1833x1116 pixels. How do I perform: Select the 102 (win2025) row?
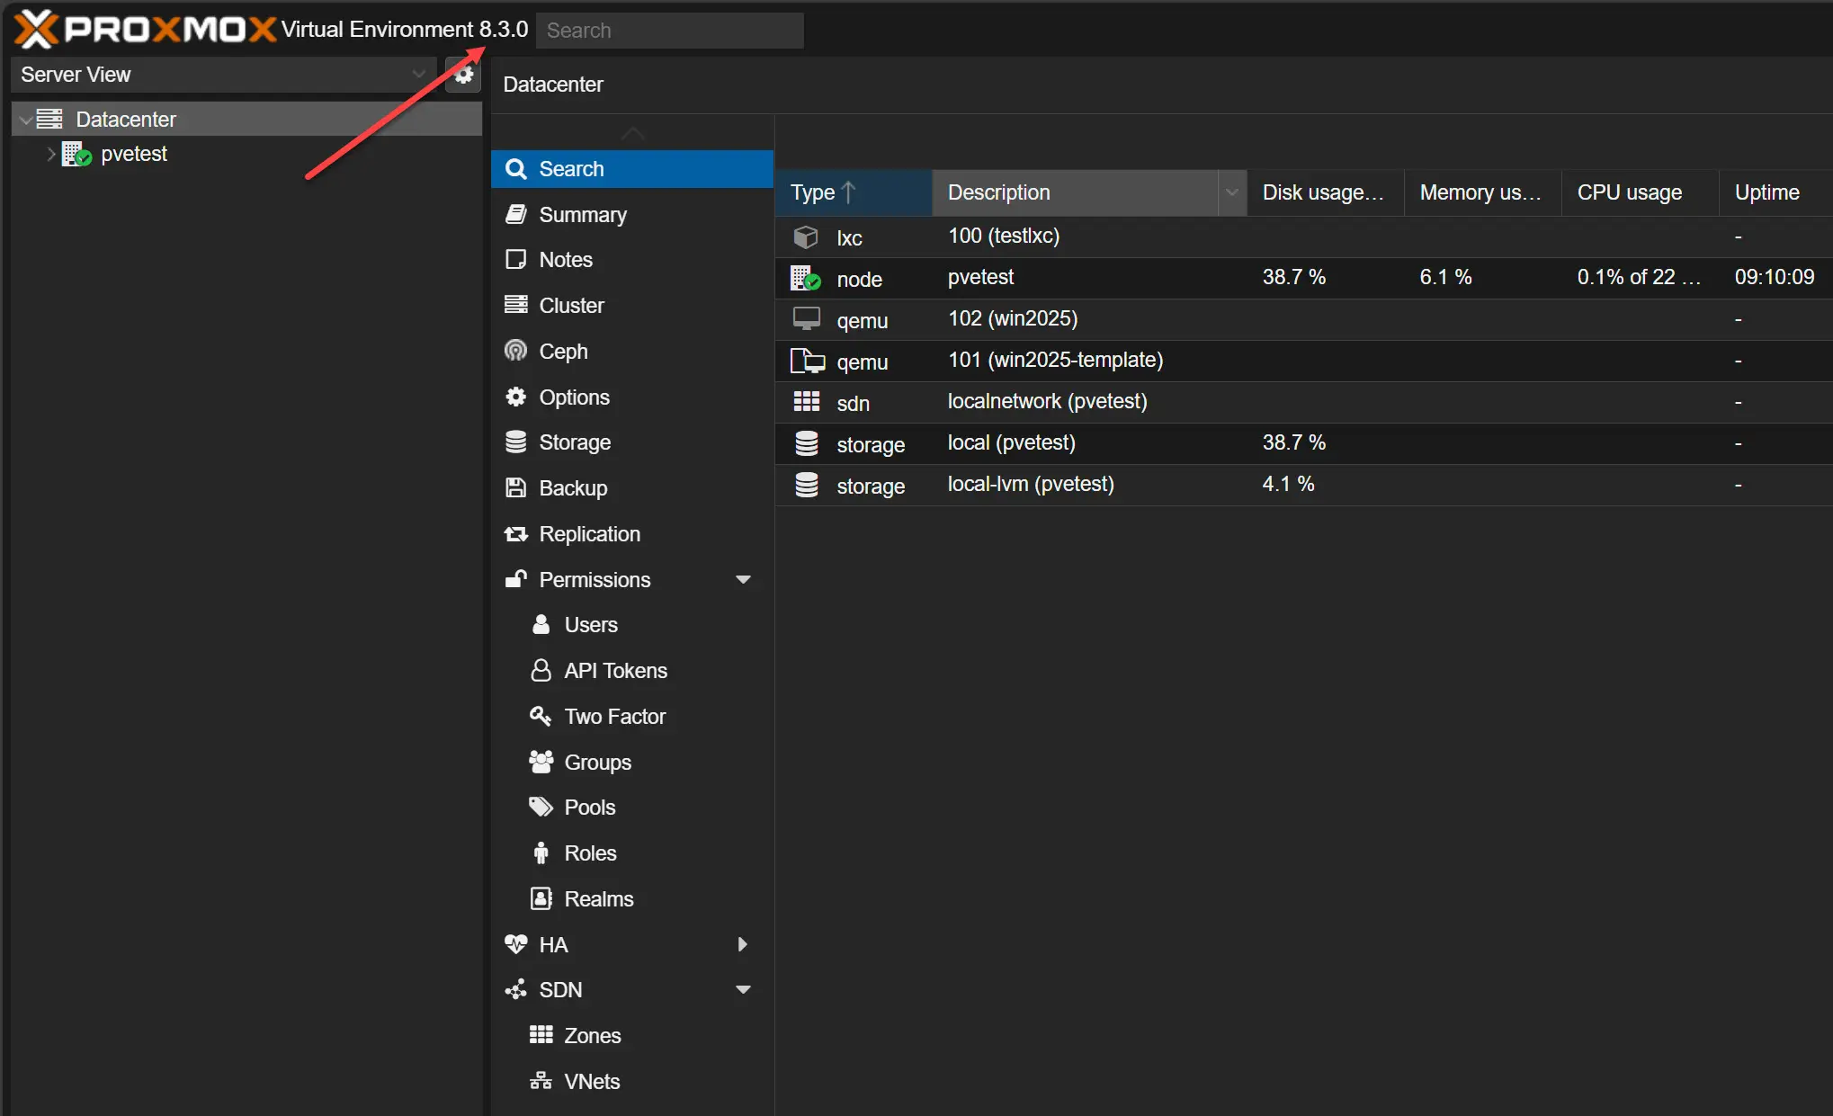[x=1012, y=319]
